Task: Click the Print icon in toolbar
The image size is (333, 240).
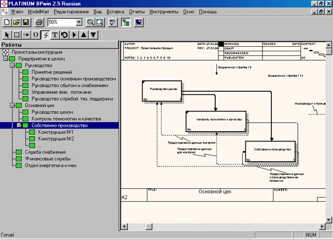Action: (x=38, y=22)
